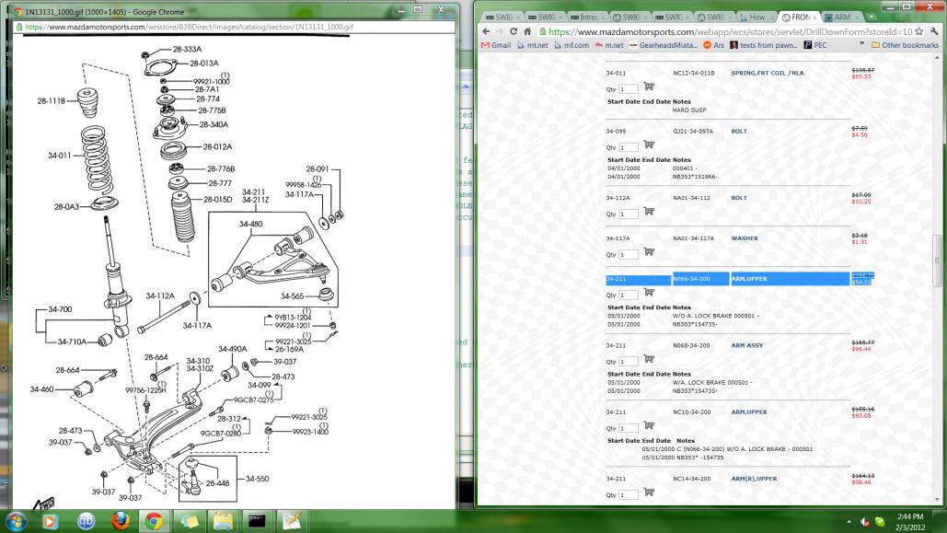Open Firefox from the taskbar
The height and width of the screenshot is (533, 947).
coord(119,520)
